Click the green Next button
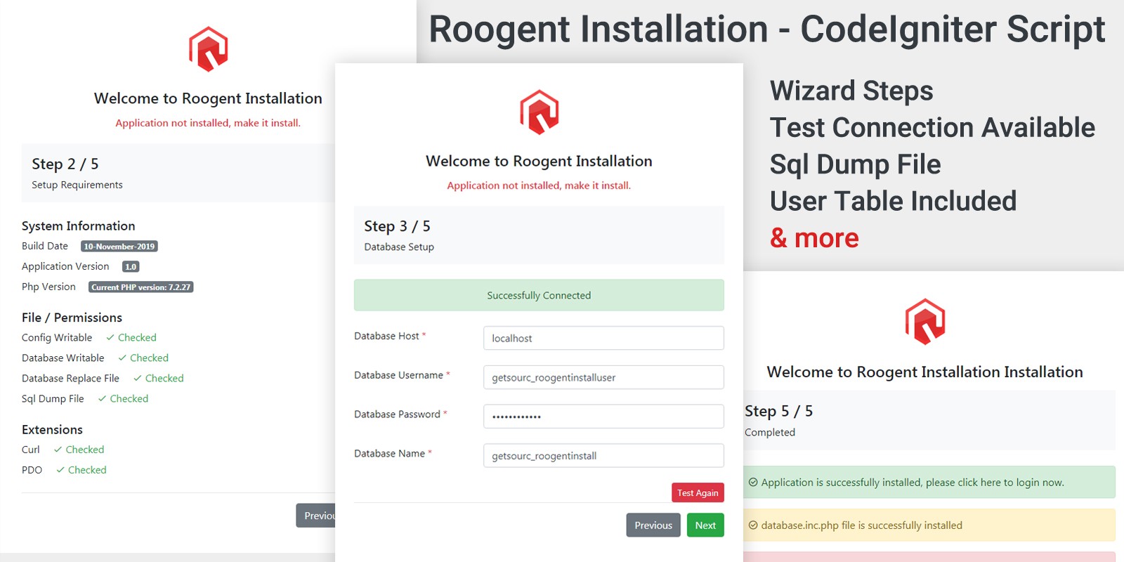The image size is (1124, 562). [x=705, y=525]
